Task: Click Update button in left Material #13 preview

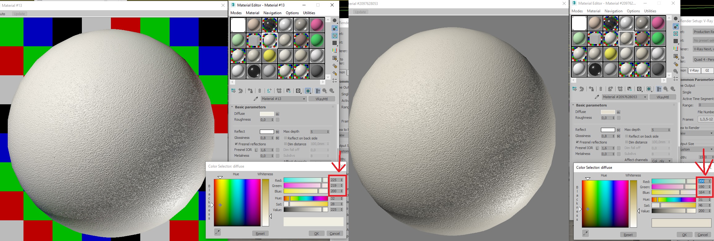Action: tap(19, 14)
